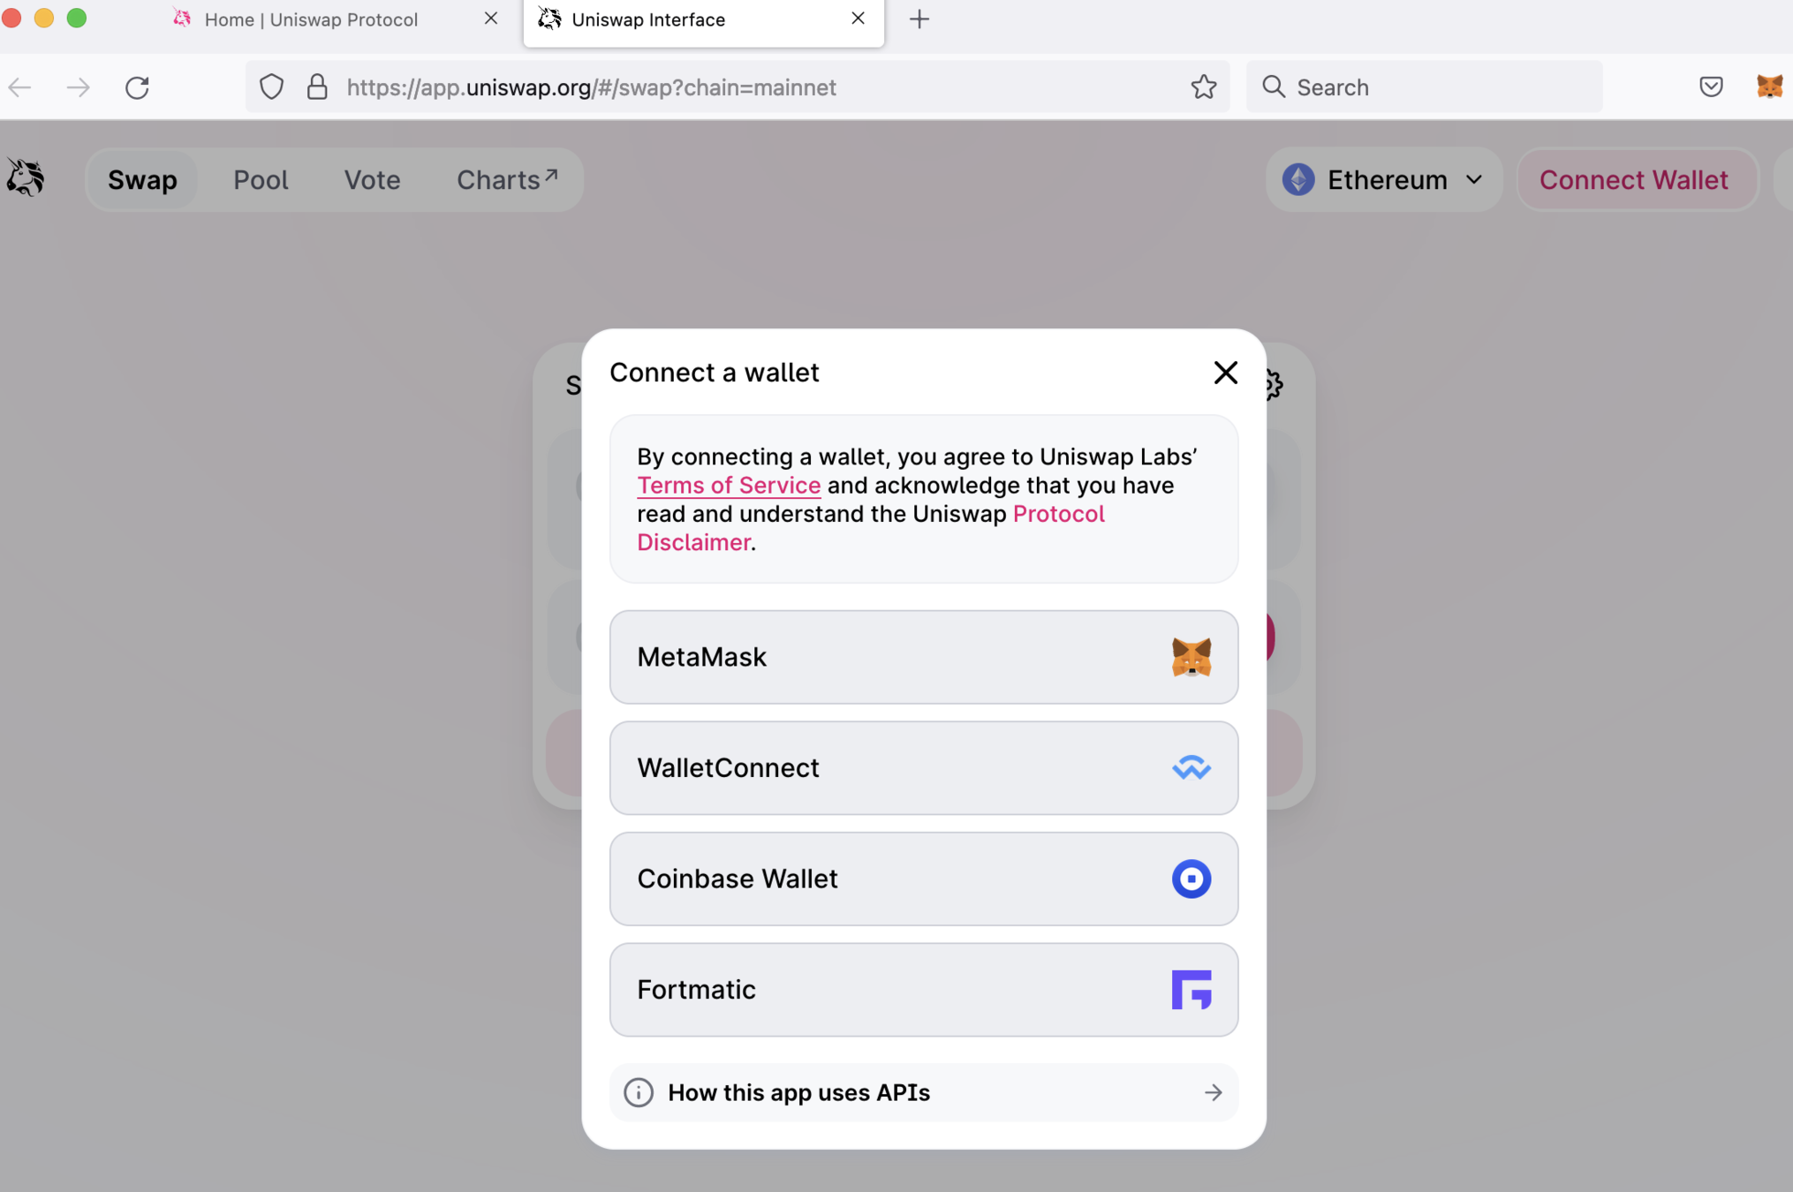Image resolution: width=1793 pixels, height=1192 pixels.
Task: Bookmark this page with the star icon
Action: [x=1203, y=87]
